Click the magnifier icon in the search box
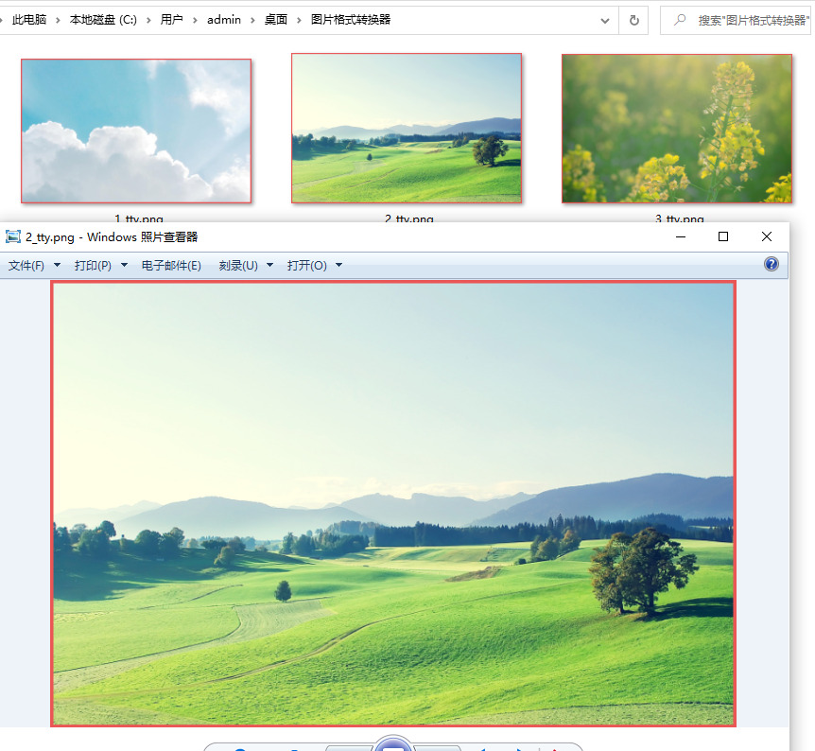 [x=680, y=20]
